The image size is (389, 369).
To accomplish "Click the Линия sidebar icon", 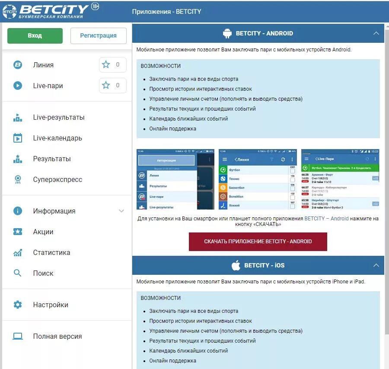I will (18, 65).
